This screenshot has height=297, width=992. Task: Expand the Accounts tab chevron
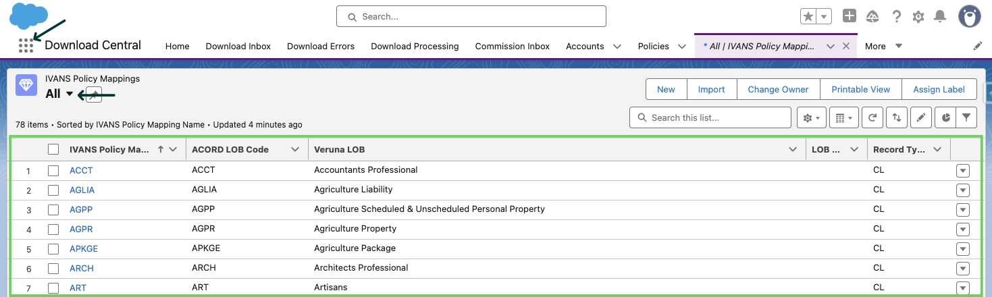click(x=617, y=46)
